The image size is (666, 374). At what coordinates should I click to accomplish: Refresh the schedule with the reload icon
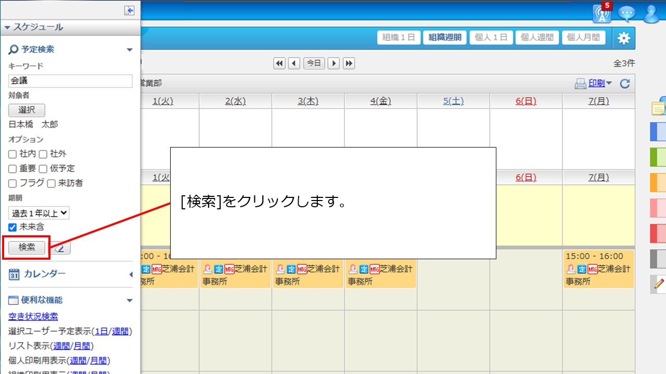click(x=625, y=83)
